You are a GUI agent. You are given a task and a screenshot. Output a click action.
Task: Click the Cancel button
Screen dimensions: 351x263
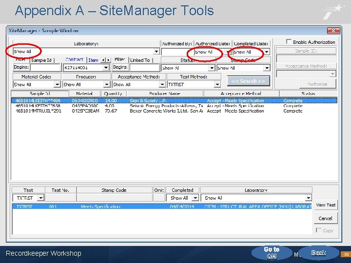[326, 219]
